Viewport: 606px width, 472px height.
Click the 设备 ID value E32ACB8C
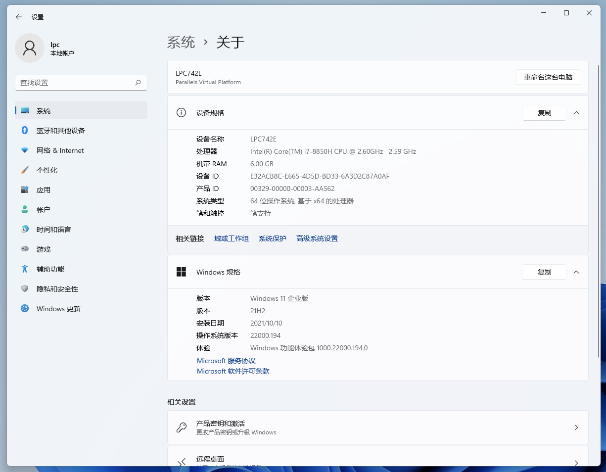(320, 176)
